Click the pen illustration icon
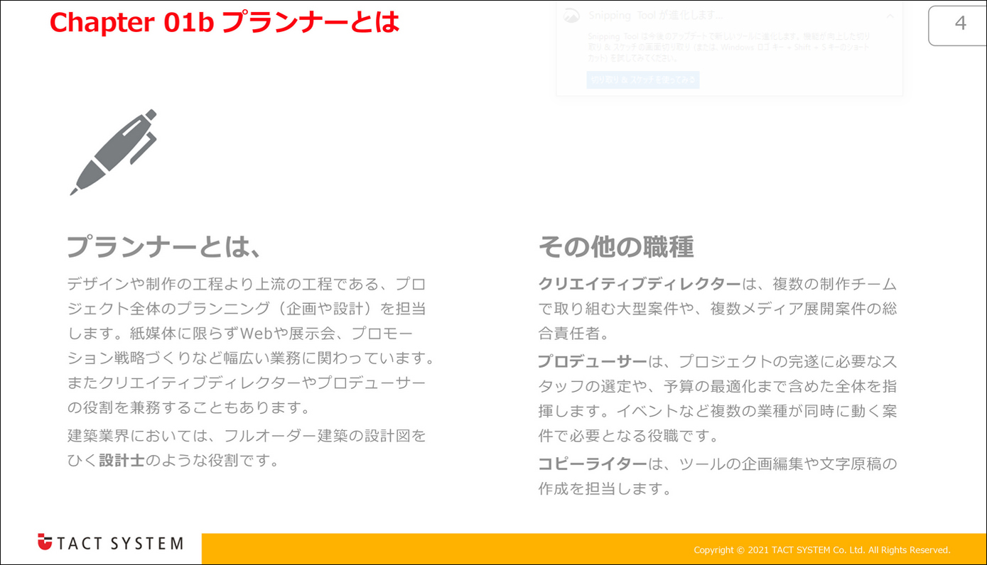This screenshot has height=565, width=987. click(114, 152)
